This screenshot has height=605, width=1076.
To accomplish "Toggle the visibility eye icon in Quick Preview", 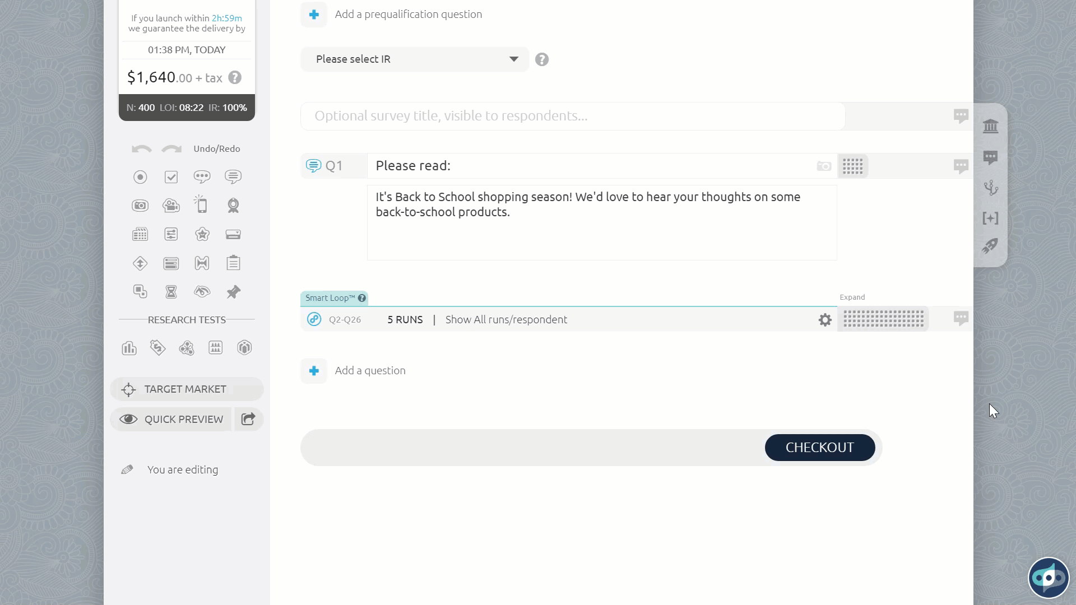I will point(128,419).
